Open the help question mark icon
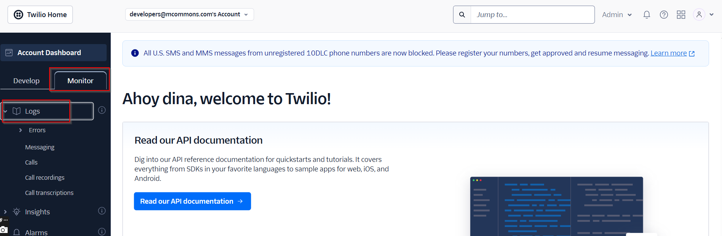Viewport: 722px width, 236px height. point(664,14)
